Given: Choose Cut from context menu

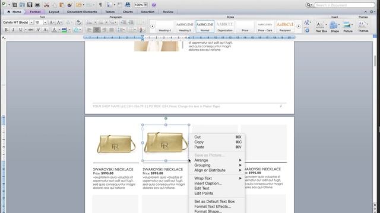Looking at the screenshot, I should click(217, 137).
